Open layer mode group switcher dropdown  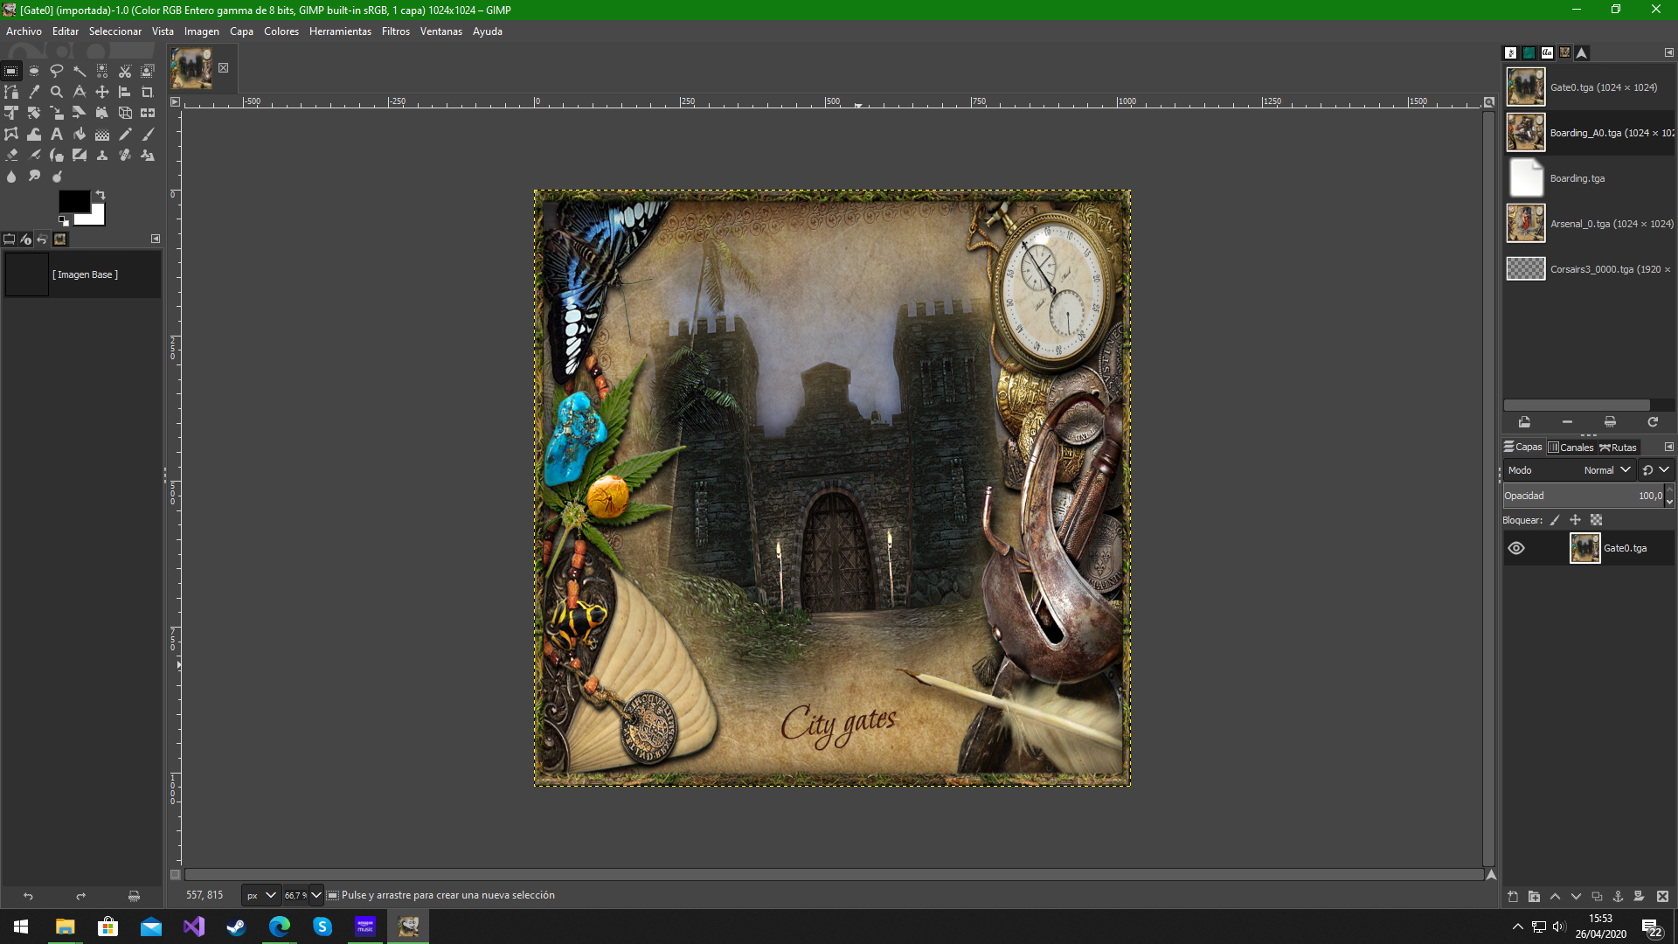point(1655,470)
